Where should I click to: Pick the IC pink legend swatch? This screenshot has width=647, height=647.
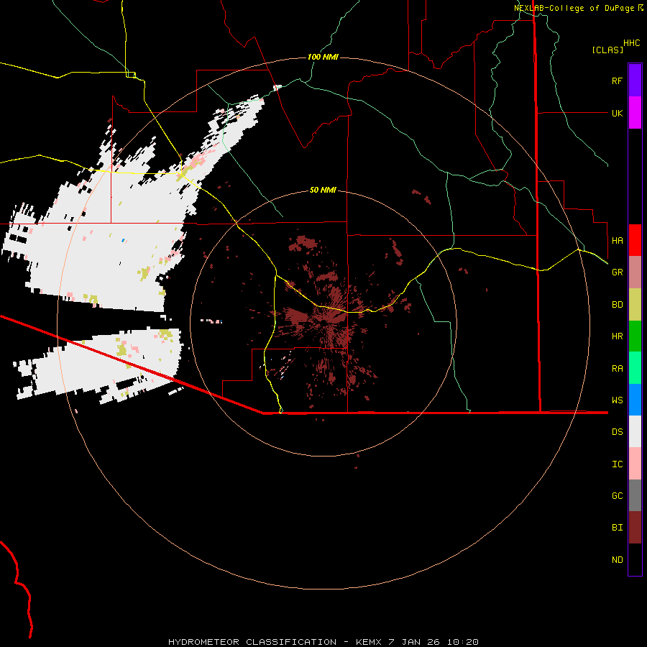pyautogui.click(x=635, y=464)
